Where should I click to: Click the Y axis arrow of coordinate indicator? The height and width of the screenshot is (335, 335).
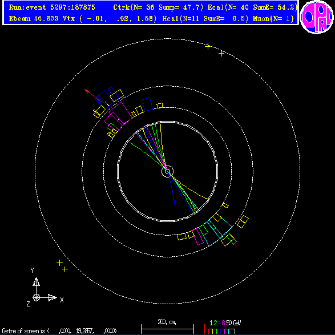pyautogui.click(x=36, y=282)
